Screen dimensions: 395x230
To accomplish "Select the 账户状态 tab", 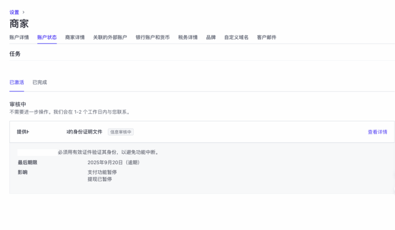I will pos(47,38).
